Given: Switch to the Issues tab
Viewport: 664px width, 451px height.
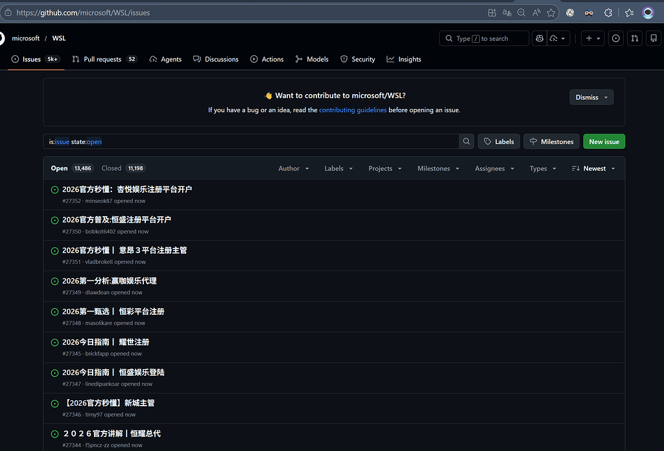Looking at the screenshot, I should (x=36, y=59).
